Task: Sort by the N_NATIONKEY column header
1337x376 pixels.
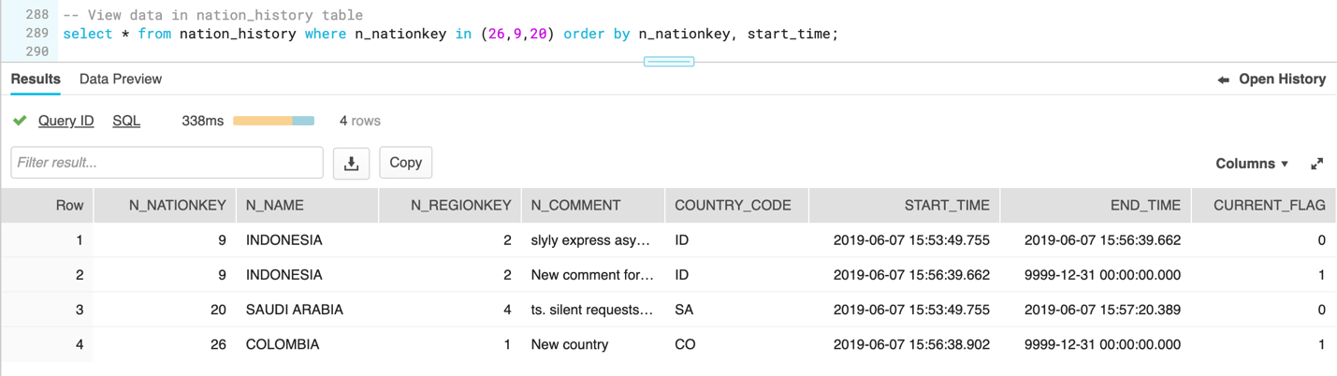Action: point(177,206)
